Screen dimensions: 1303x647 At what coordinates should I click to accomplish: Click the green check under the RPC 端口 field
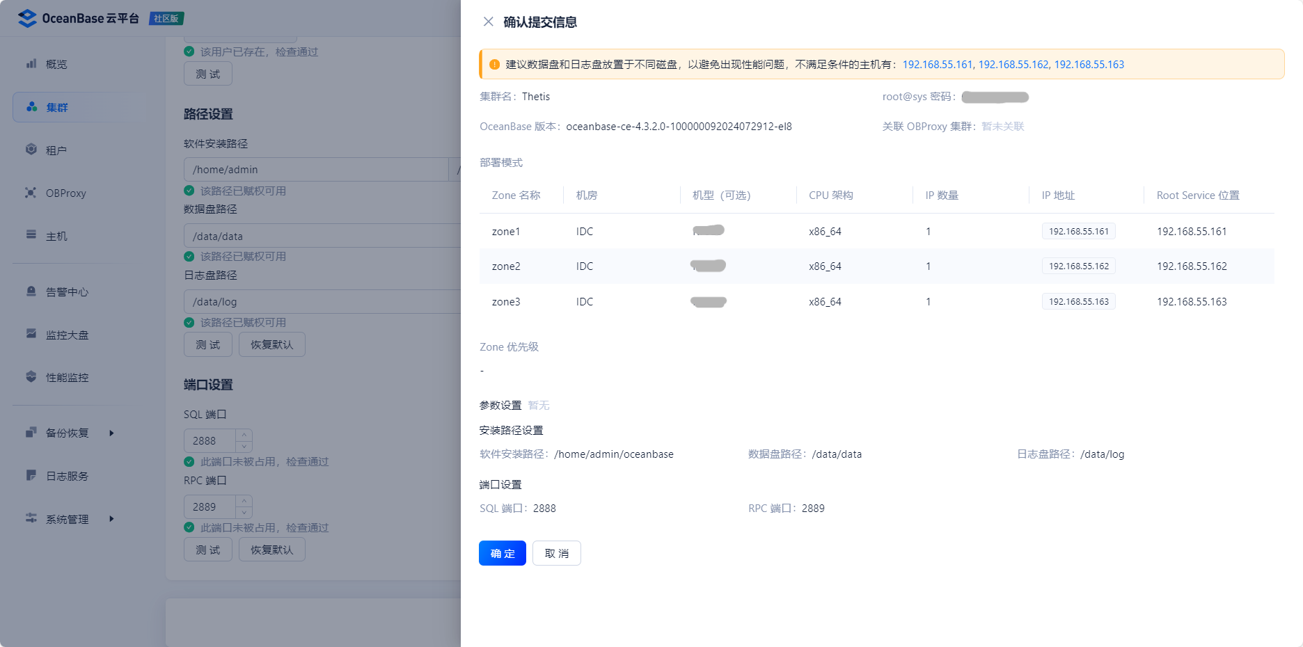tap(189, 527)
